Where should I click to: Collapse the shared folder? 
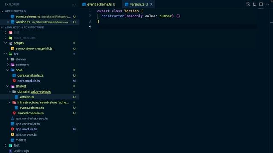(8, 86)
